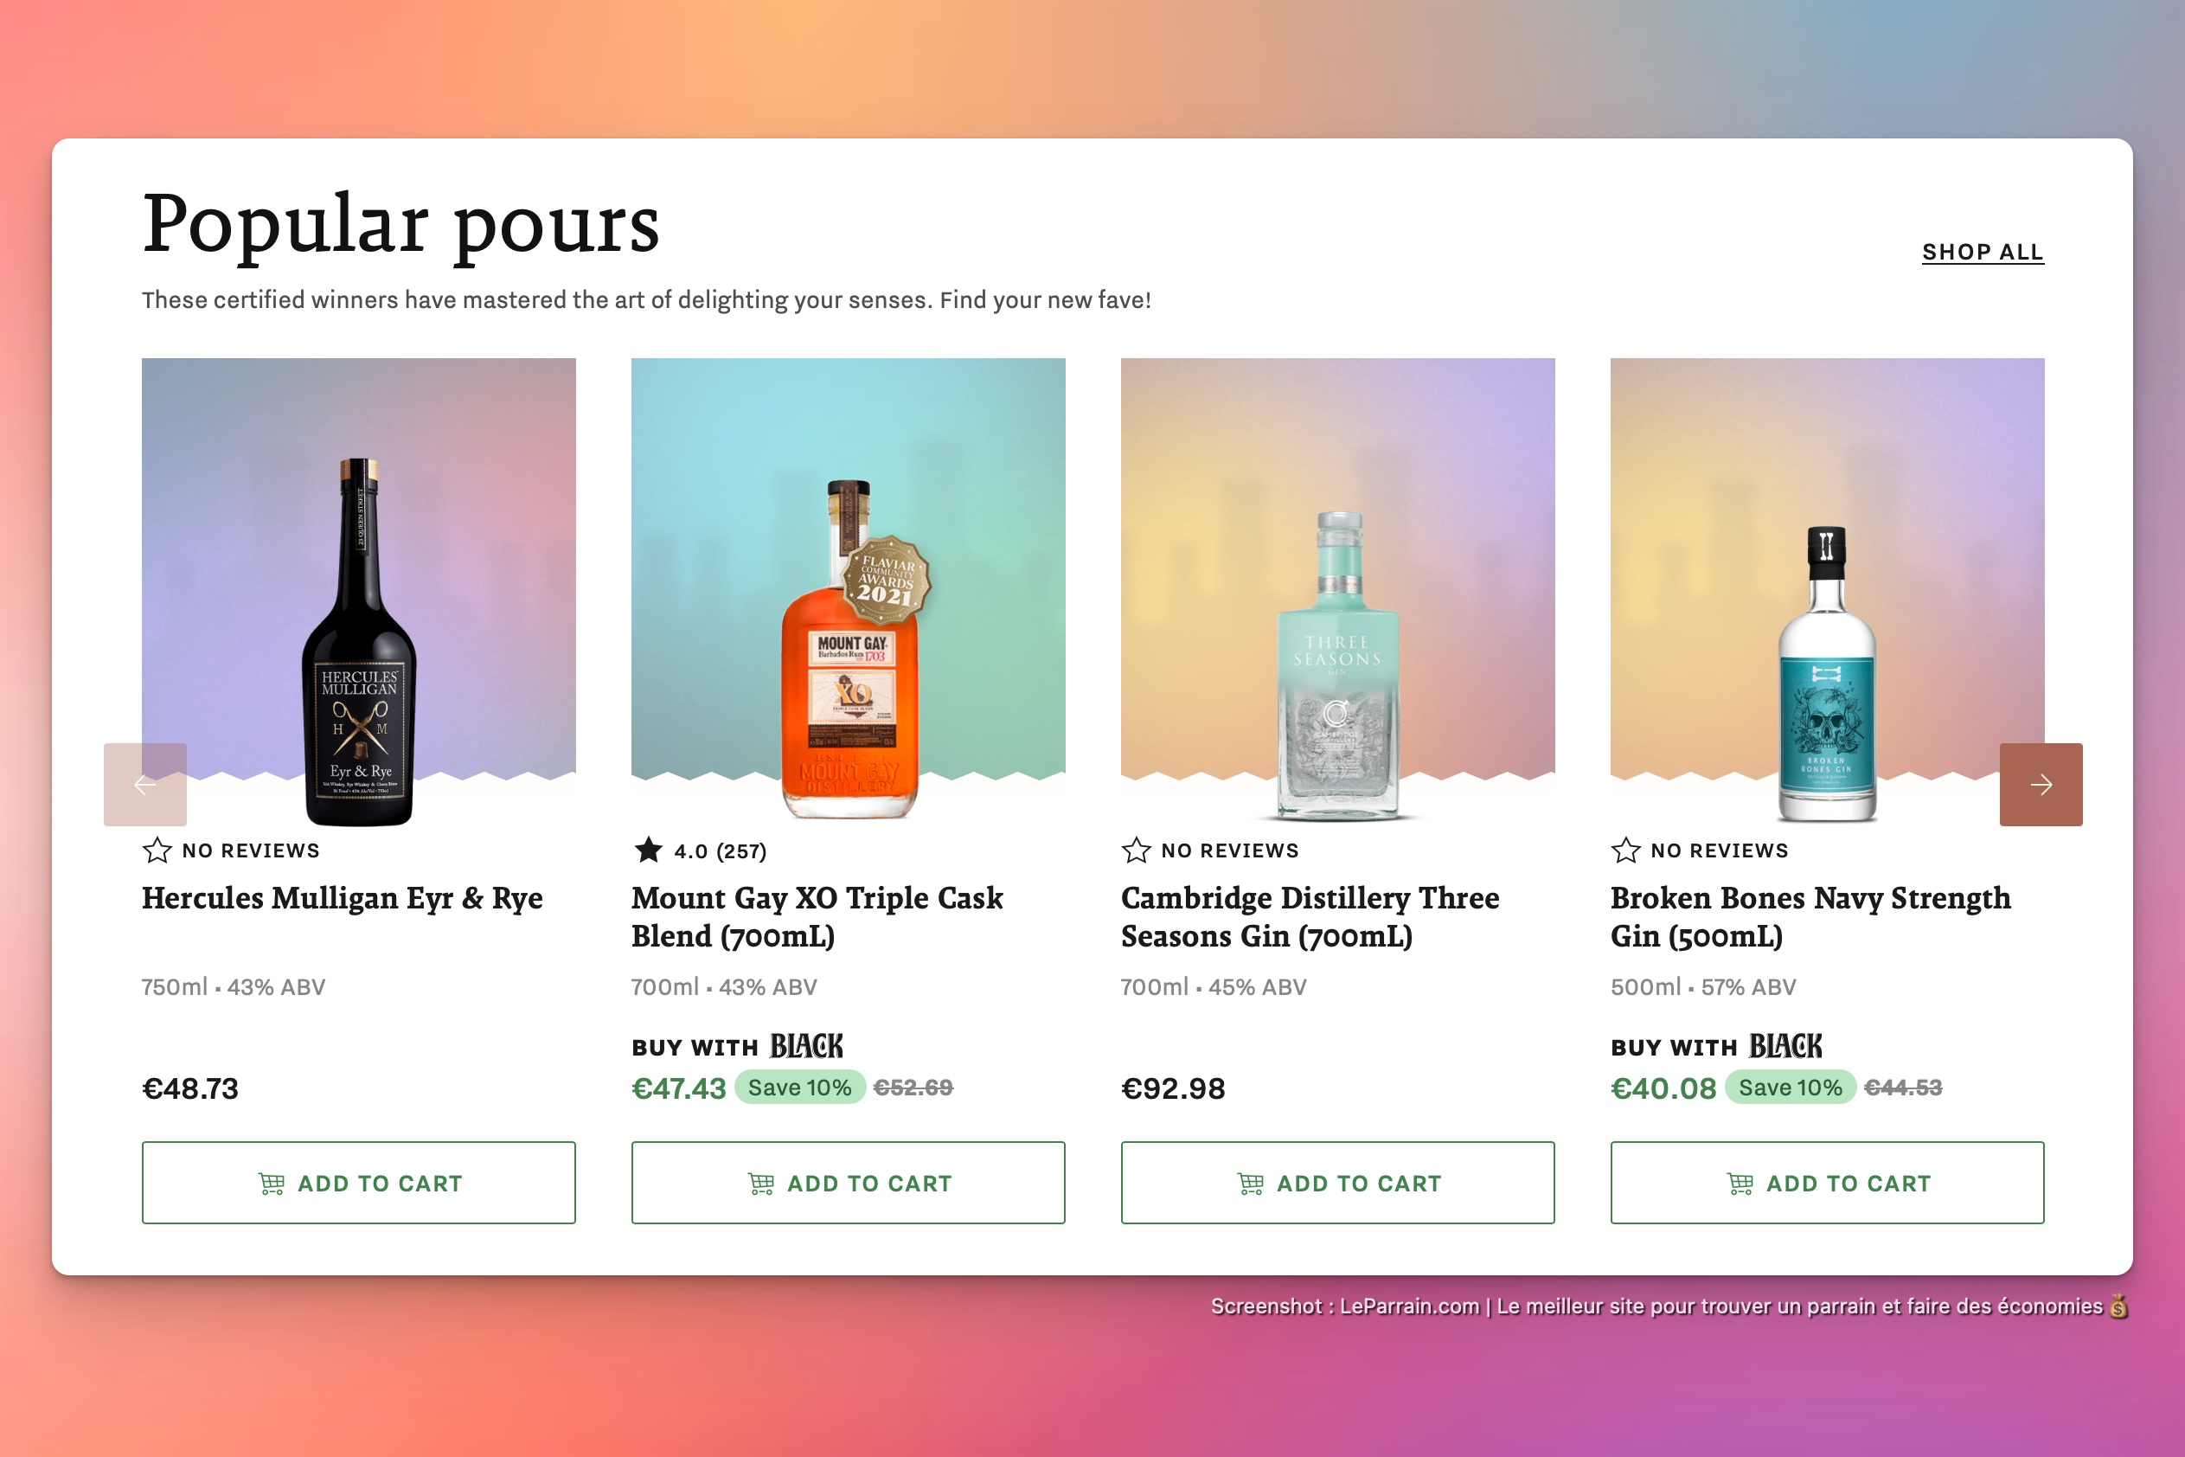Click the filled star rating for Mount Gay XO
This screenshot has height=1457, width=2185.
(x=649, y=850)
